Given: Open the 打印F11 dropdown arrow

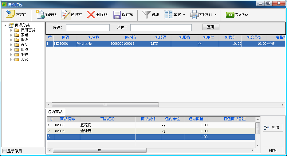Looking at the screenshot, I should [x=215, y=15].
